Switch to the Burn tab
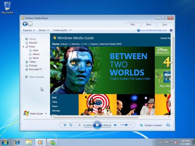Viewport: 195px width, 146px height. click(x=149, y=24)
